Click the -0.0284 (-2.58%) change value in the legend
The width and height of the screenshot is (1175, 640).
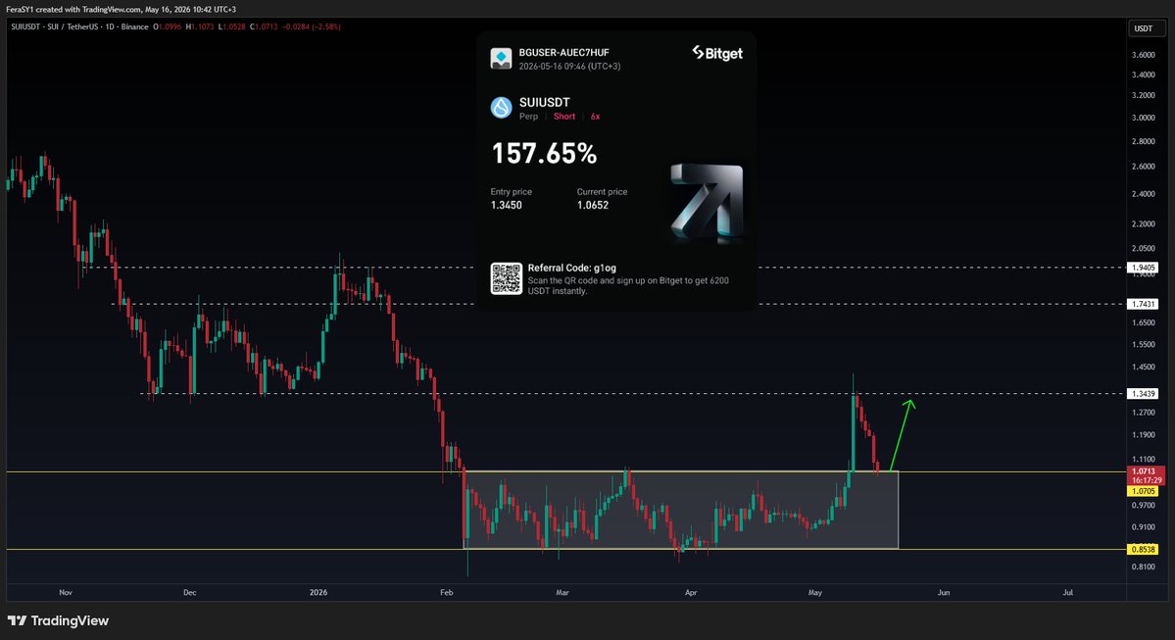311,26
